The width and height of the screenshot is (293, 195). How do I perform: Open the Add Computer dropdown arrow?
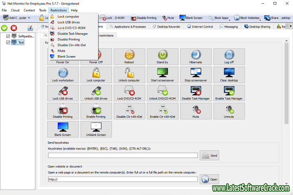29,18
